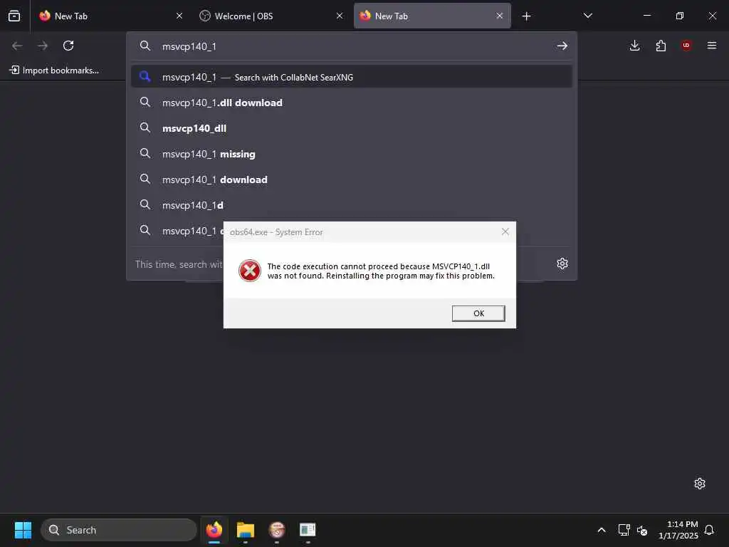The height and width of the screenshot is (547, 729).
Task: Close the Welcome | OBS tab
Action: click(x=340, y=16)
